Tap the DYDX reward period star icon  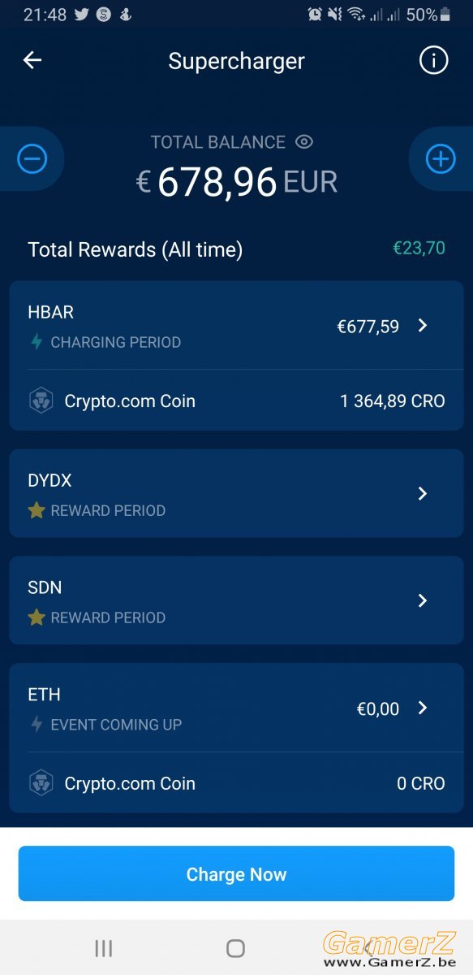37,510
